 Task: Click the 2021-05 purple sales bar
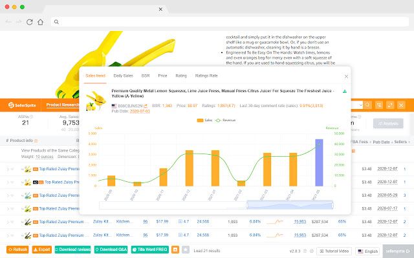pos(319,163)
